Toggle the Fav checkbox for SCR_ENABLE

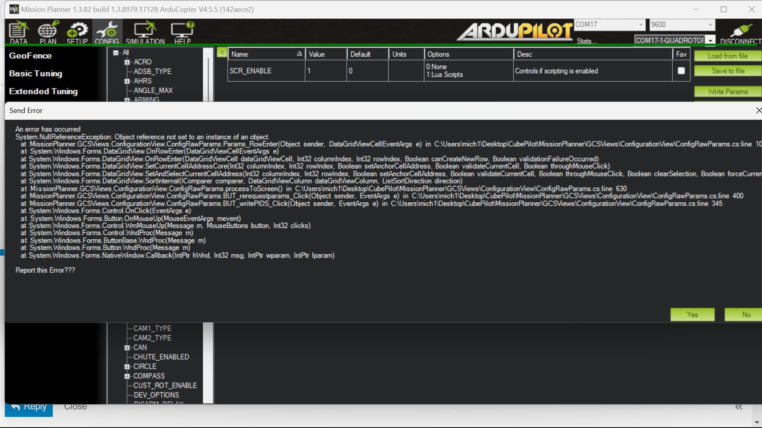click(681, 71)
